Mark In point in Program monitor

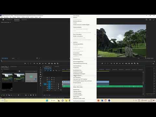(x=105, y=63)
